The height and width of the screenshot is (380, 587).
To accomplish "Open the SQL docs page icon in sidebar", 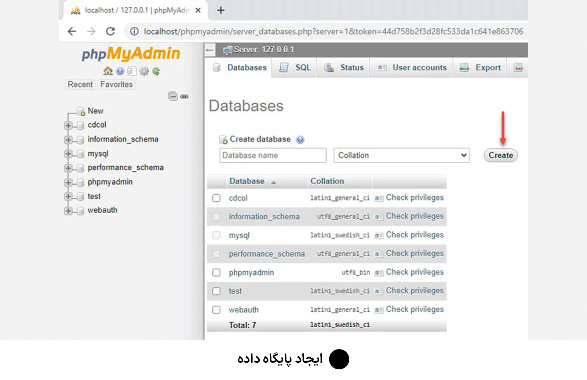I will click(x=132, y=71).
